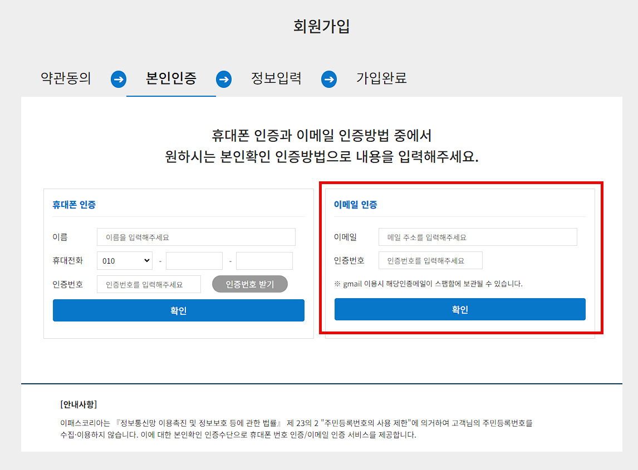This screenshot has width=638, height=470.
Task: Select the 정보입력 step tab
Action: coord(276,78)
